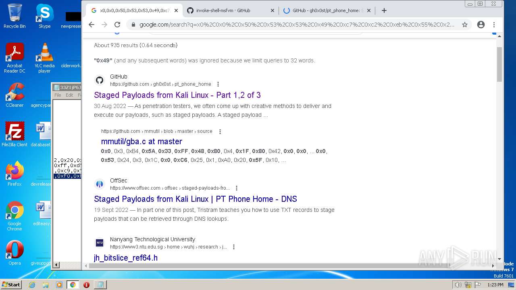Click the Action Center flag tray icon

click(477, 285)
